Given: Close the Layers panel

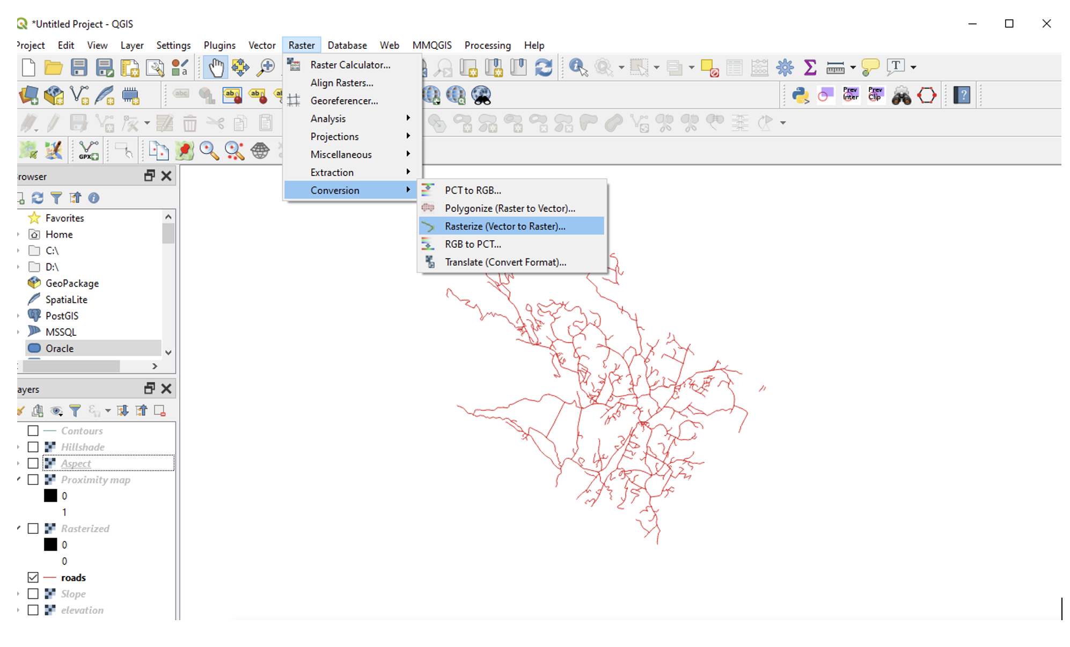Looking at the screenshot, I should click(x=166, y=388).
